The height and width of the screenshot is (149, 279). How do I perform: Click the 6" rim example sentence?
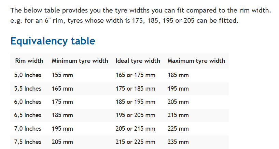(x=124, y=20)
